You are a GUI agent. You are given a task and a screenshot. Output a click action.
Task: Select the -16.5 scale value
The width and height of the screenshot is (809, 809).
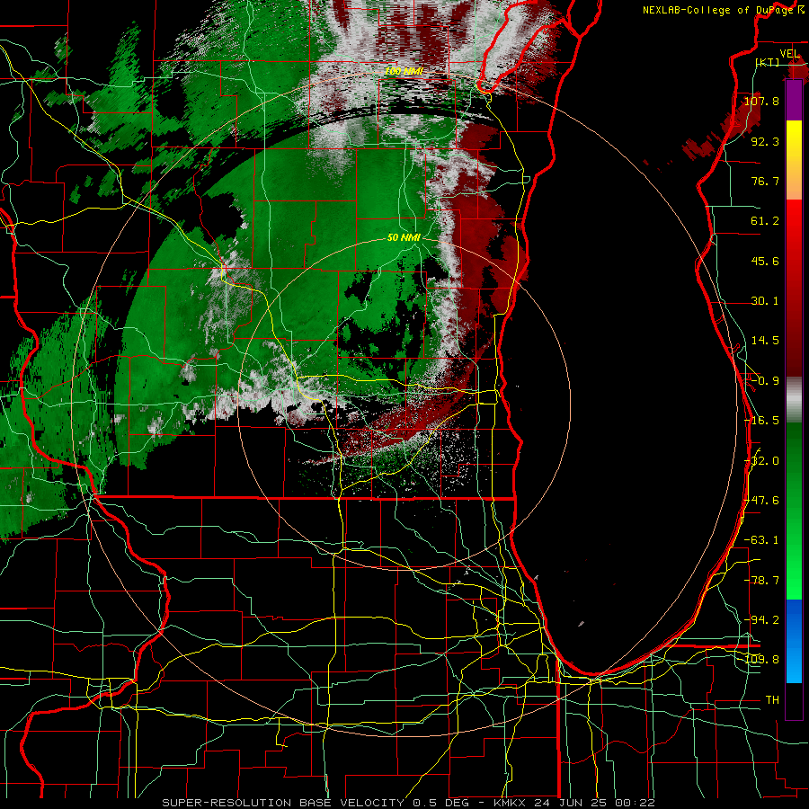coord(761,421)
